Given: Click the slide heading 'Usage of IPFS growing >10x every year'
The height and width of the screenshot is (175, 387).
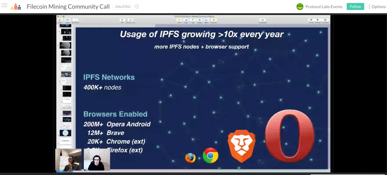Looking at the screenshot, I should 202,34.
